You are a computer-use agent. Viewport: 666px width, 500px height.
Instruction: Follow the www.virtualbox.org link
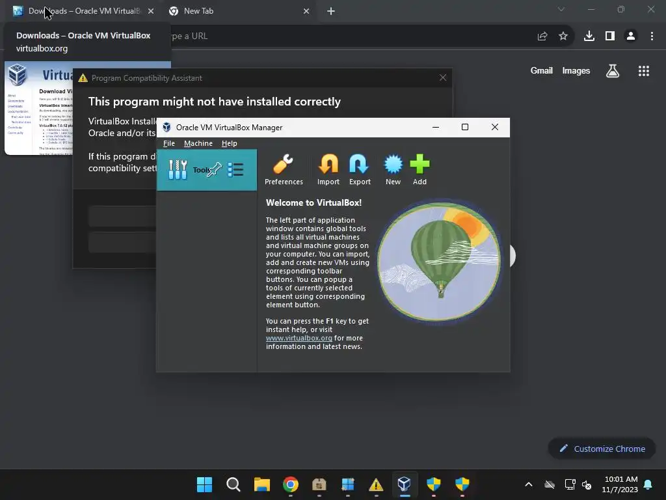click(299, 338)
